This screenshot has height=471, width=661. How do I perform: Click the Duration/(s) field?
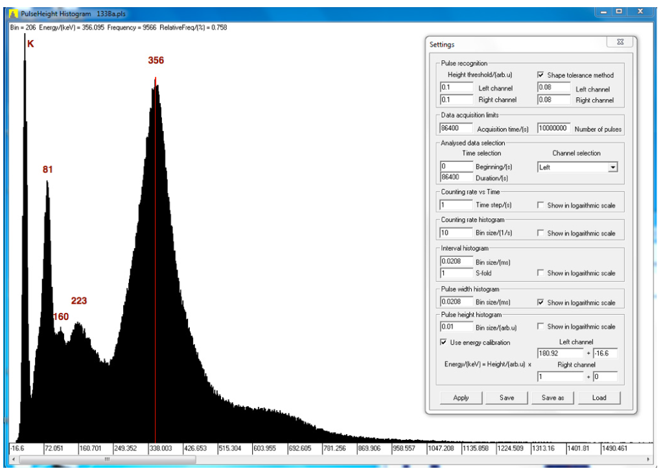coord(457,177)
